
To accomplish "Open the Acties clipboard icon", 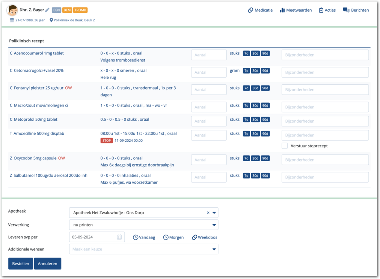I will tap(321, 10).
